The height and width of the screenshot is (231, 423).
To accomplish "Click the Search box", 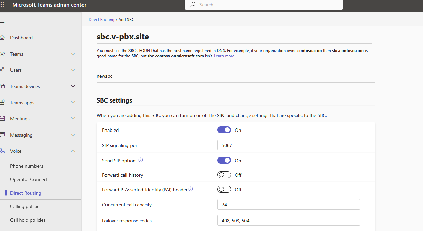I will tap(264, 5).
